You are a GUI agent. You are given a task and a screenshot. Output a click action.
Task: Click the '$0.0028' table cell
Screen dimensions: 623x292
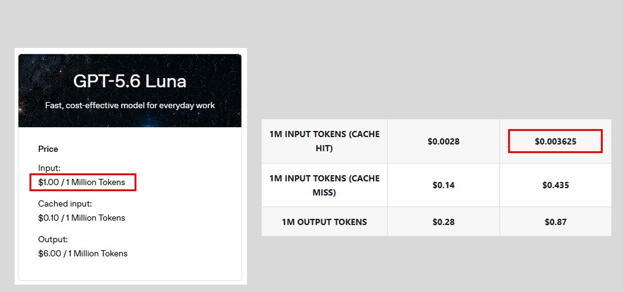(444, 141)
